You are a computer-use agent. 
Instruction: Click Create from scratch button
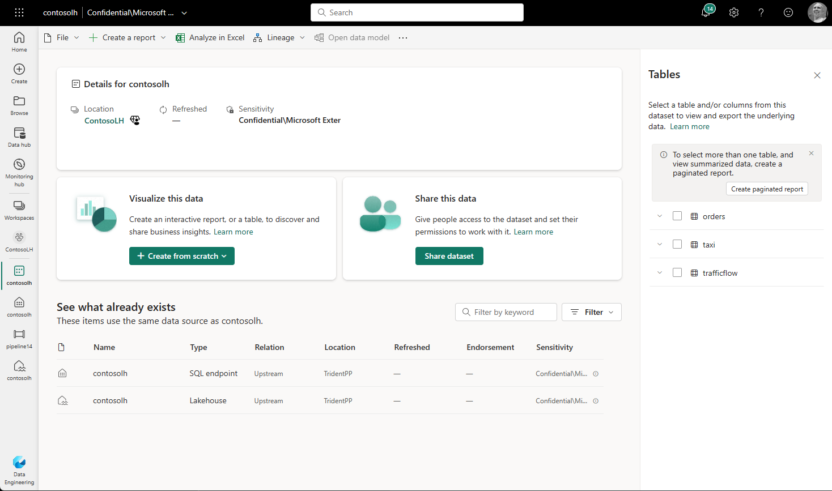click(x=182, y=256)
